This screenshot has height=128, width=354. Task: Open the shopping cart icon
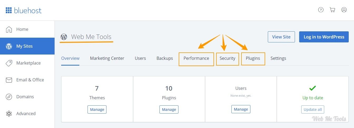(332, 10)
